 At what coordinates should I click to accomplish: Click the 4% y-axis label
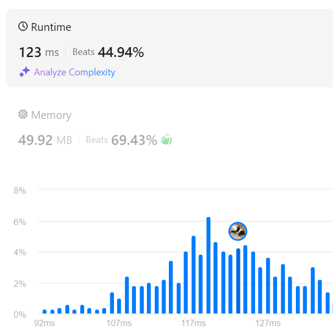[20, 252]
